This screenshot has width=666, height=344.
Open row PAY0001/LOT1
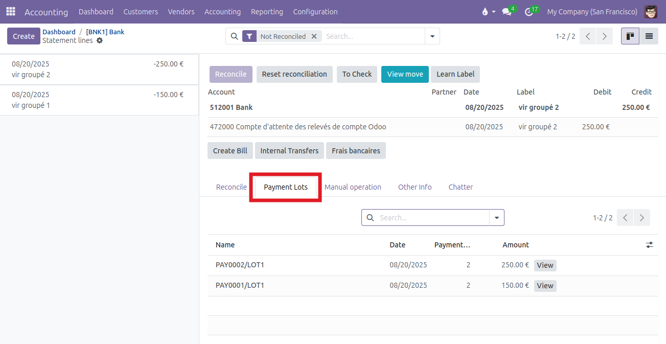433,286
